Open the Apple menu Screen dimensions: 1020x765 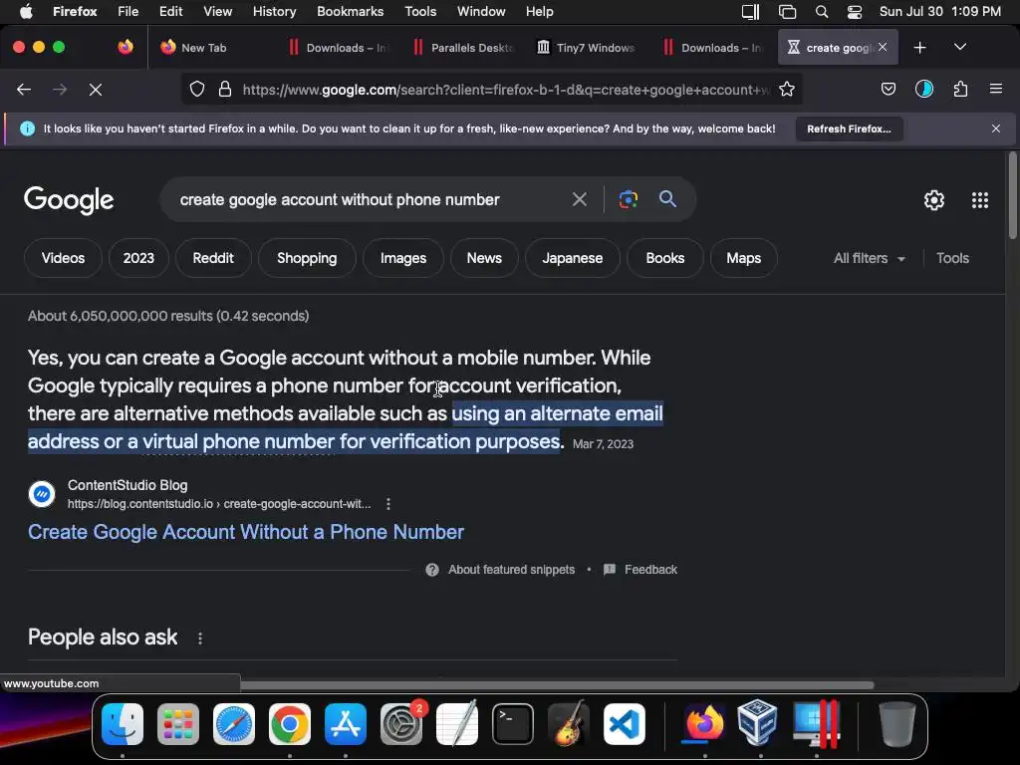26,11
